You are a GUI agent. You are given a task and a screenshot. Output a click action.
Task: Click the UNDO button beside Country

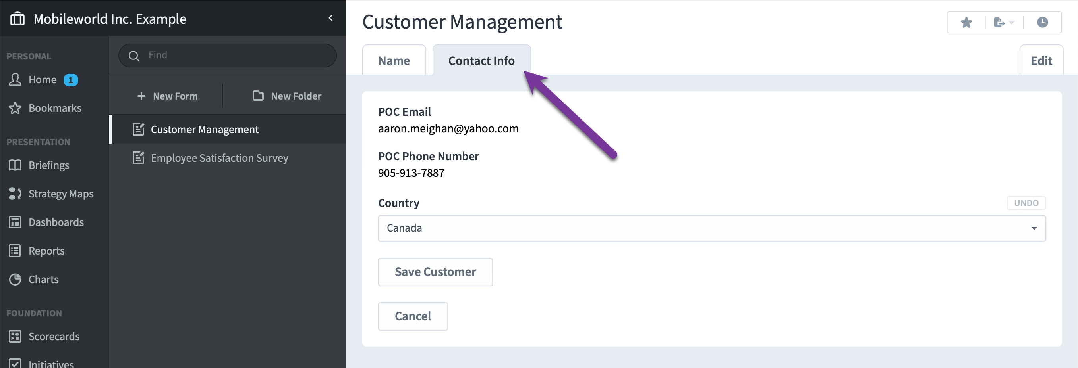click(1026, 203)
